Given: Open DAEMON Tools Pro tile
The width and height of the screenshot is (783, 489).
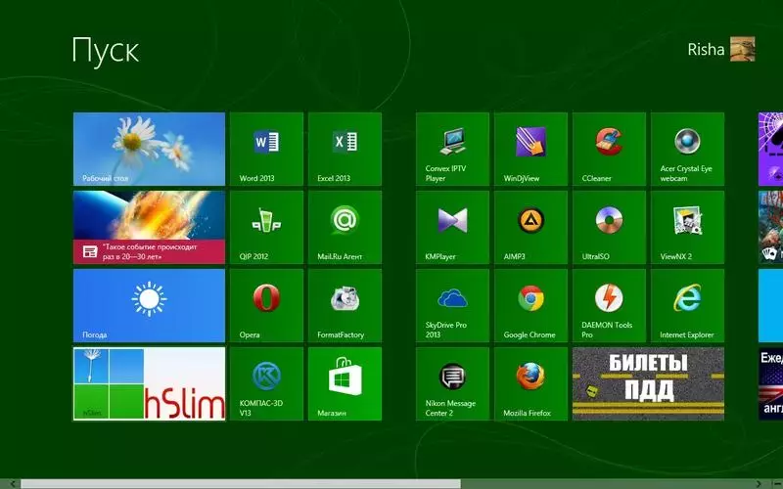Looking at the screenshot, I should coord(609,306).
